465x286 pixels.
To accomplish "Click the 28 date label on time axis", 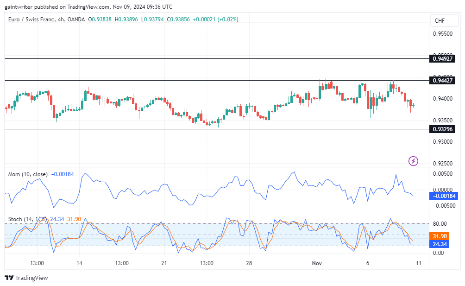I will coord(249,263).
